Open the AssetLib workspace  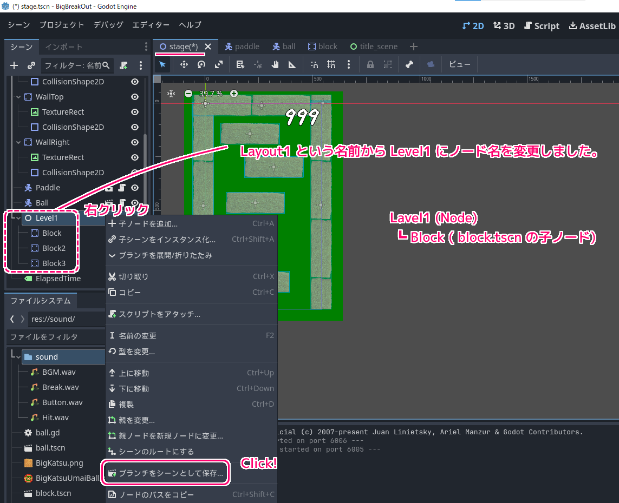coord(592,26)
